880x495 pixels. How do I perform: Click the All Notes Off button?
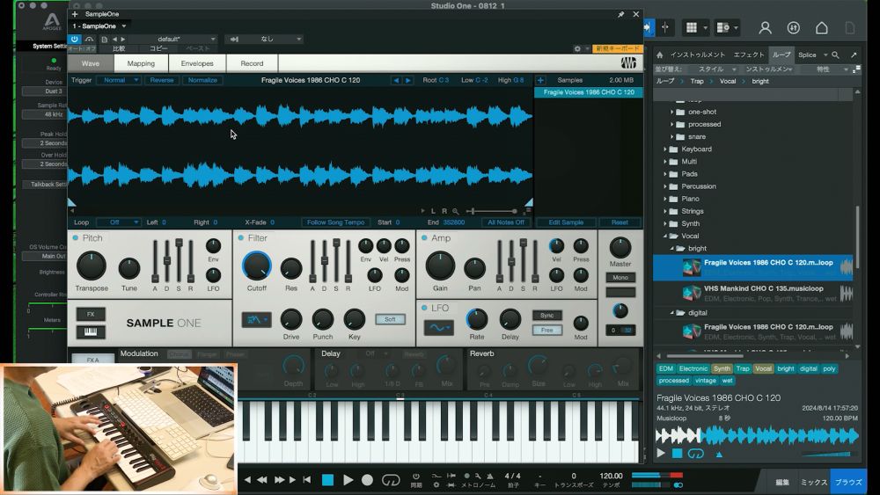(506, 222)
